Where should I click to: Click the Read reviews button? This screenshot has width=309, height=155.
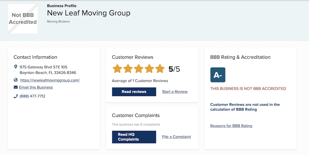click(x=134, y=92)
